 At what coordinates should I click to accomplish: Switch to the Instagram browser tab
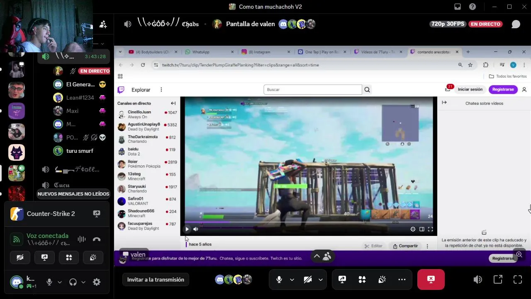coord(265,52)
